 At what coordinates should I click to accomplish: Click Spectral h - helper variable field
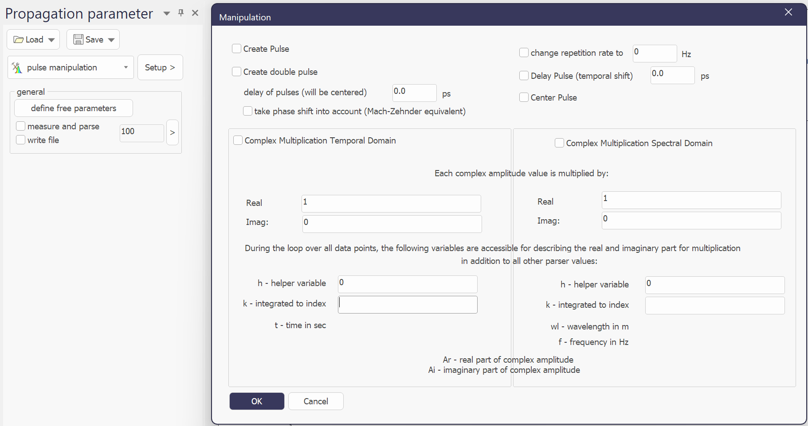click(715, 285)
